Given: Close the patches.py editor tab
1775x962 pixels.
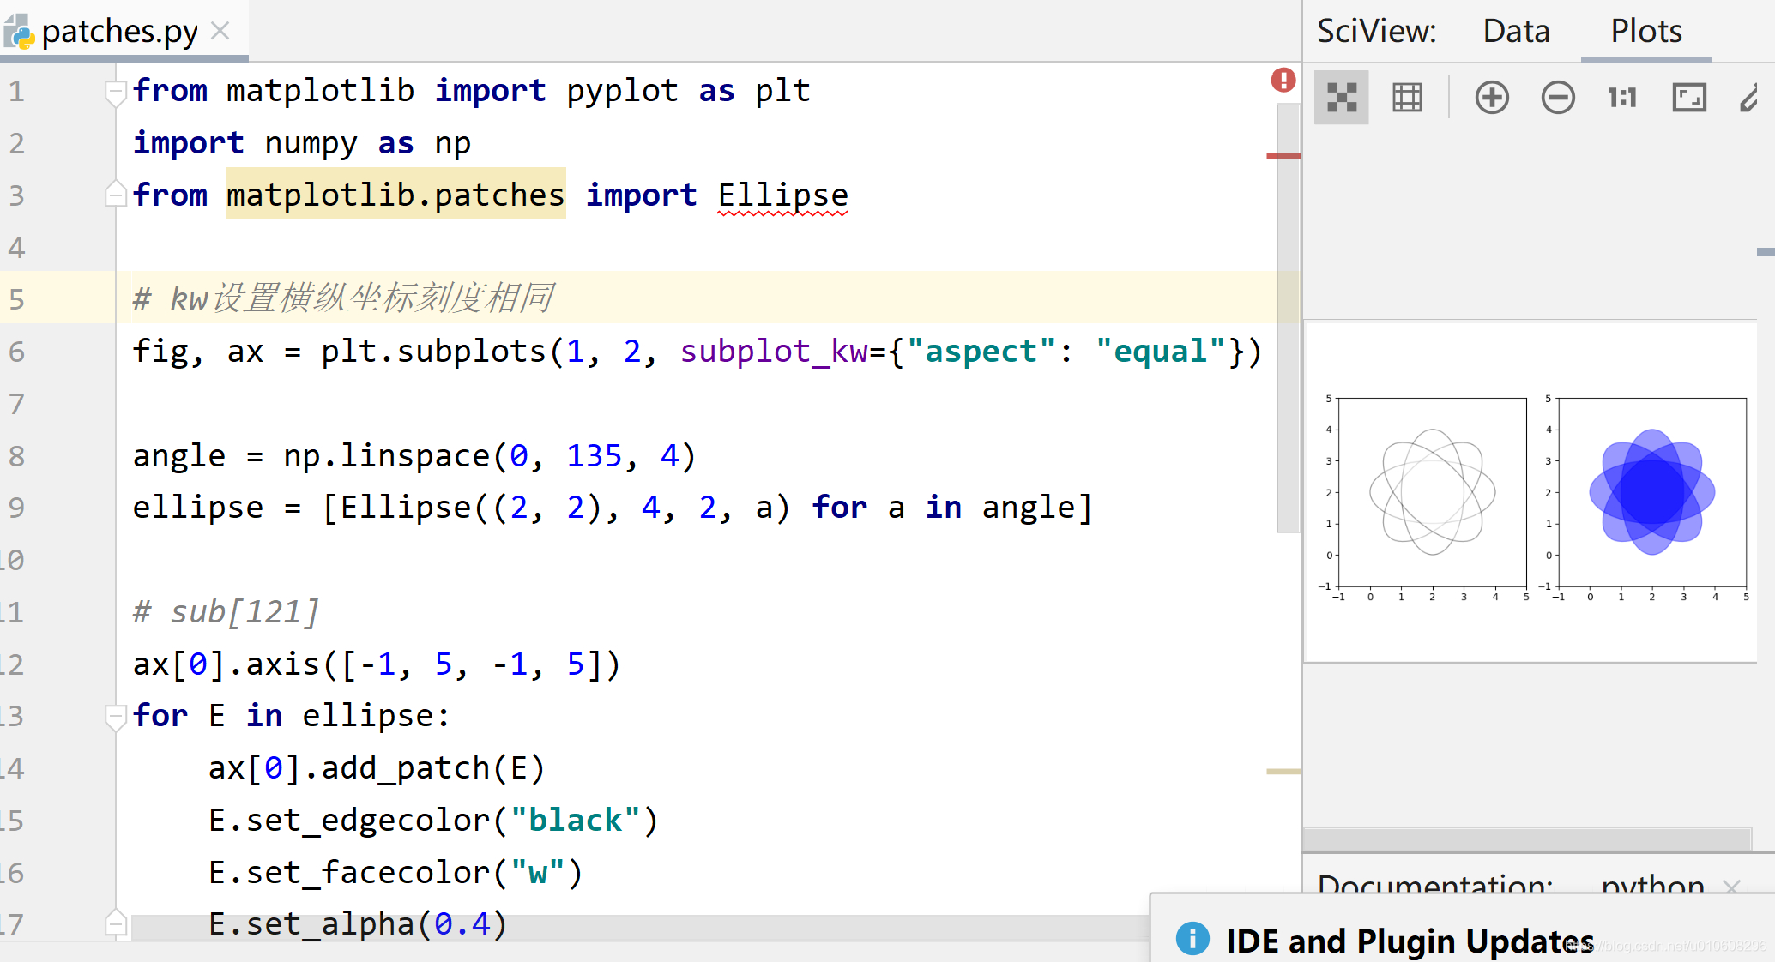Looking at the screenshot, I should click(220, 30).
